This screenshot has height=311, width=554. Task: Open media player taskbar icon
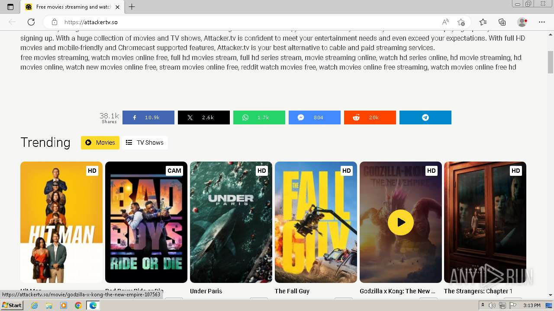click(64, 305)
